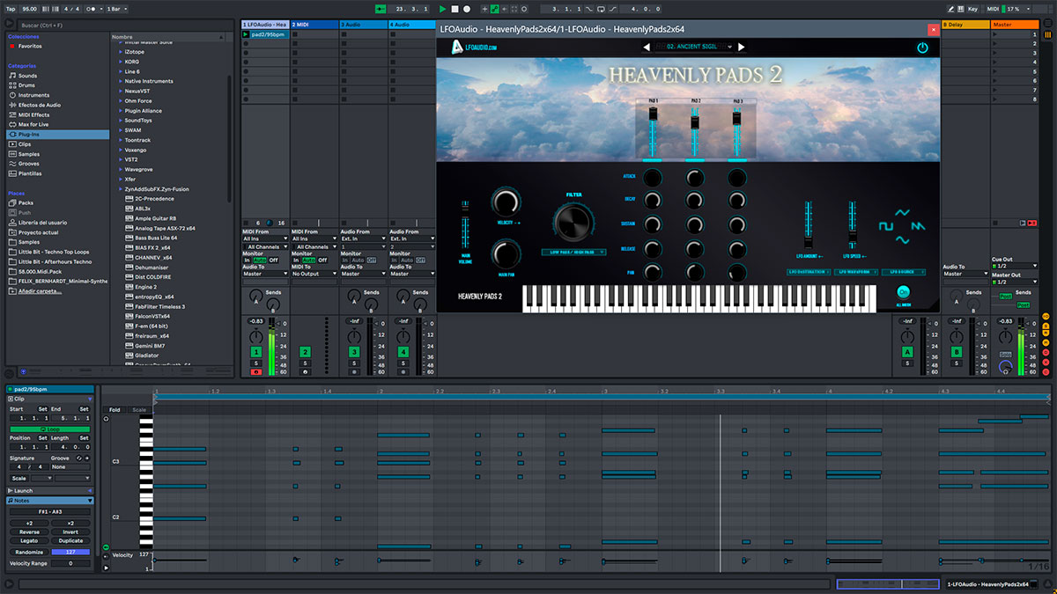The width and height of the screenshot is (1057, 594).
Task: Click the Sounds category icon in browser
Action: click(12, 76)
